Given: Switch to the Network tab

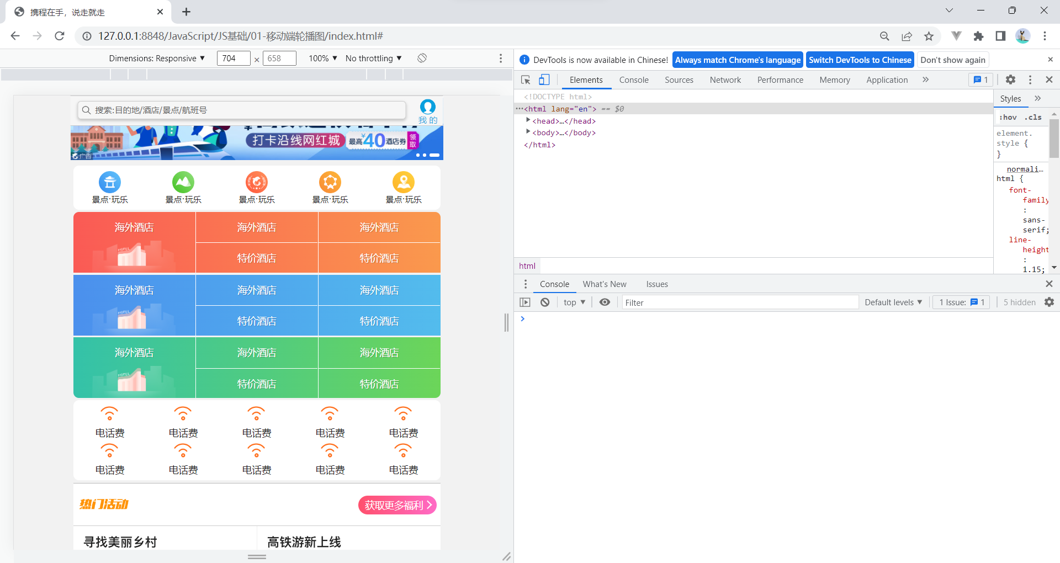Looking at the screenshot, I should (x=725, y=79).
